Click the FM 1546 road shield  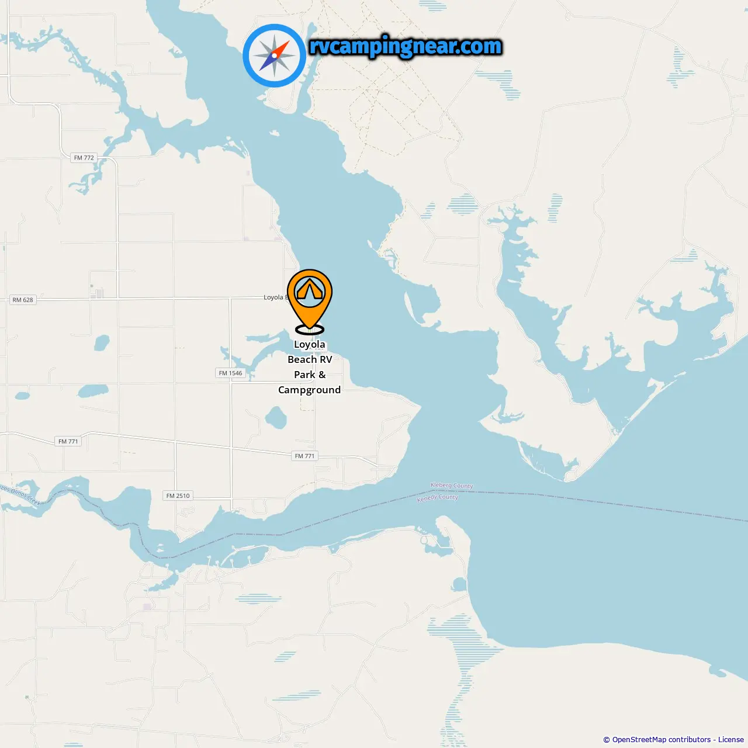230,373
